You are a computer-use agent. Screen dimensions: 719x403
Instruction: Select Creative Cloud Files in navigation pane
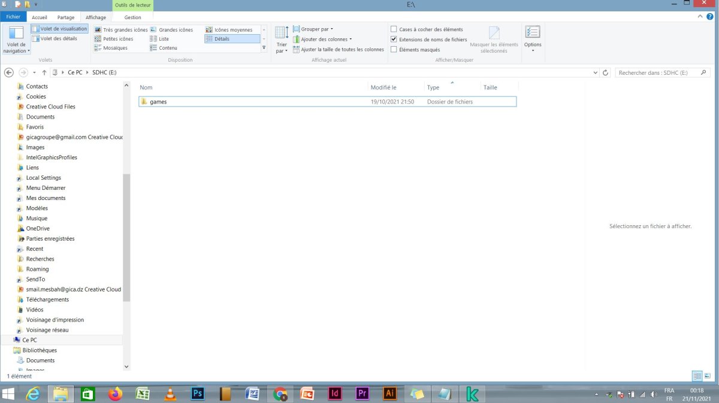click(x=51, y=107)
